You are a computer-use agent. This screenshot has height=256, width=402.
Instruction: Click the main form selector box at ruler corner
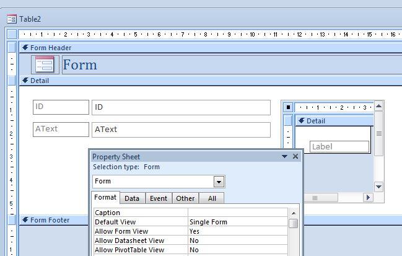click(12, 35)
